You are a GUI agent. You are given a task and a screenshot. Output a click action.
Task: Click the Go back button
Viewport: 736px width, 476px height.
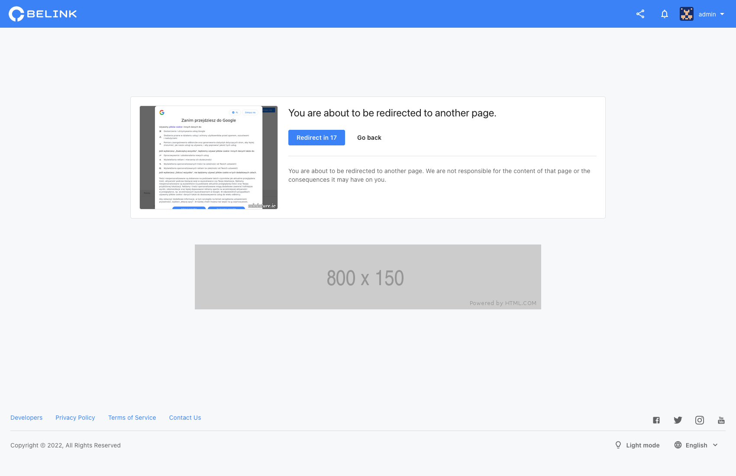[x=369, y=138]
